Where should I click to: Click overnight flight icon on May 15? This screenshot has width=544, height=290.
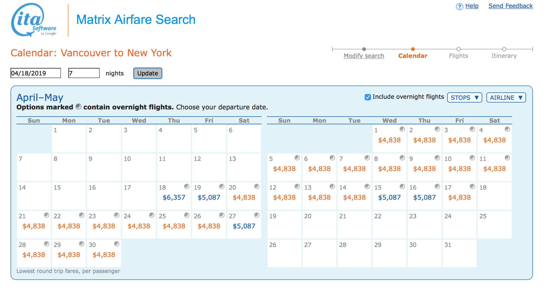[x=402, y=186]
